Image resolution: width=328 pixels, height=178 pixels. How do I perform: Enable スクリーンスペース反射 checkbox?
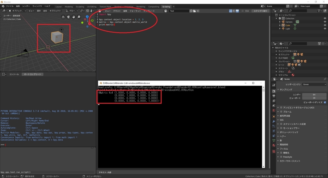281,124
